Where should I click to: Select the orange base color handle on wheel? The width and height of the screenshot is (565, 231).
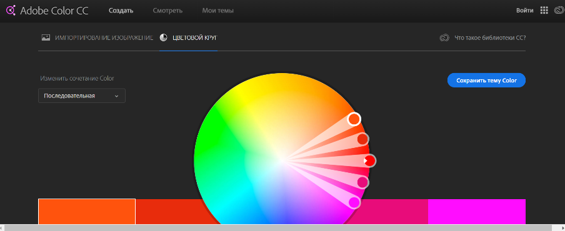tap(354, 119)
